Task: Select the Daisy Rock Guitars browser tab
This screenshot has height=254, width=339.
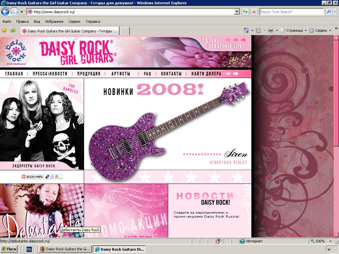Action: 71,31
